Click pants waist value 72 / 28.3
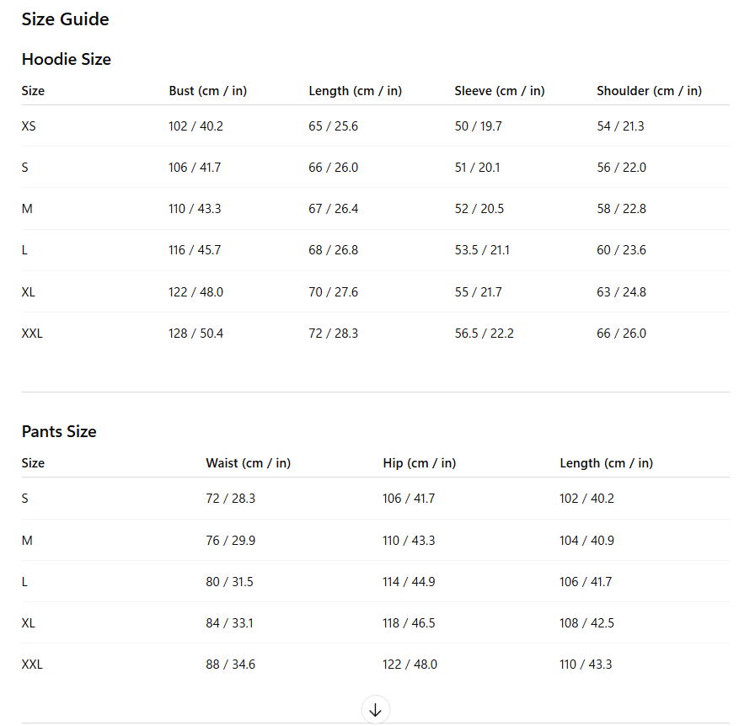 pos(230,499)
